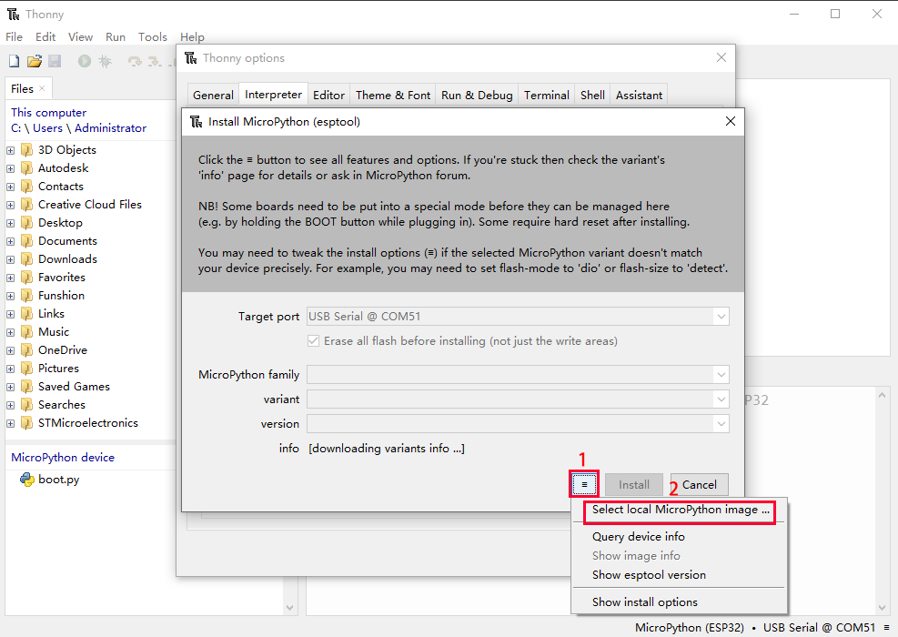
Task: Click the New file toolbar icon
Action: tap(15, 61)
